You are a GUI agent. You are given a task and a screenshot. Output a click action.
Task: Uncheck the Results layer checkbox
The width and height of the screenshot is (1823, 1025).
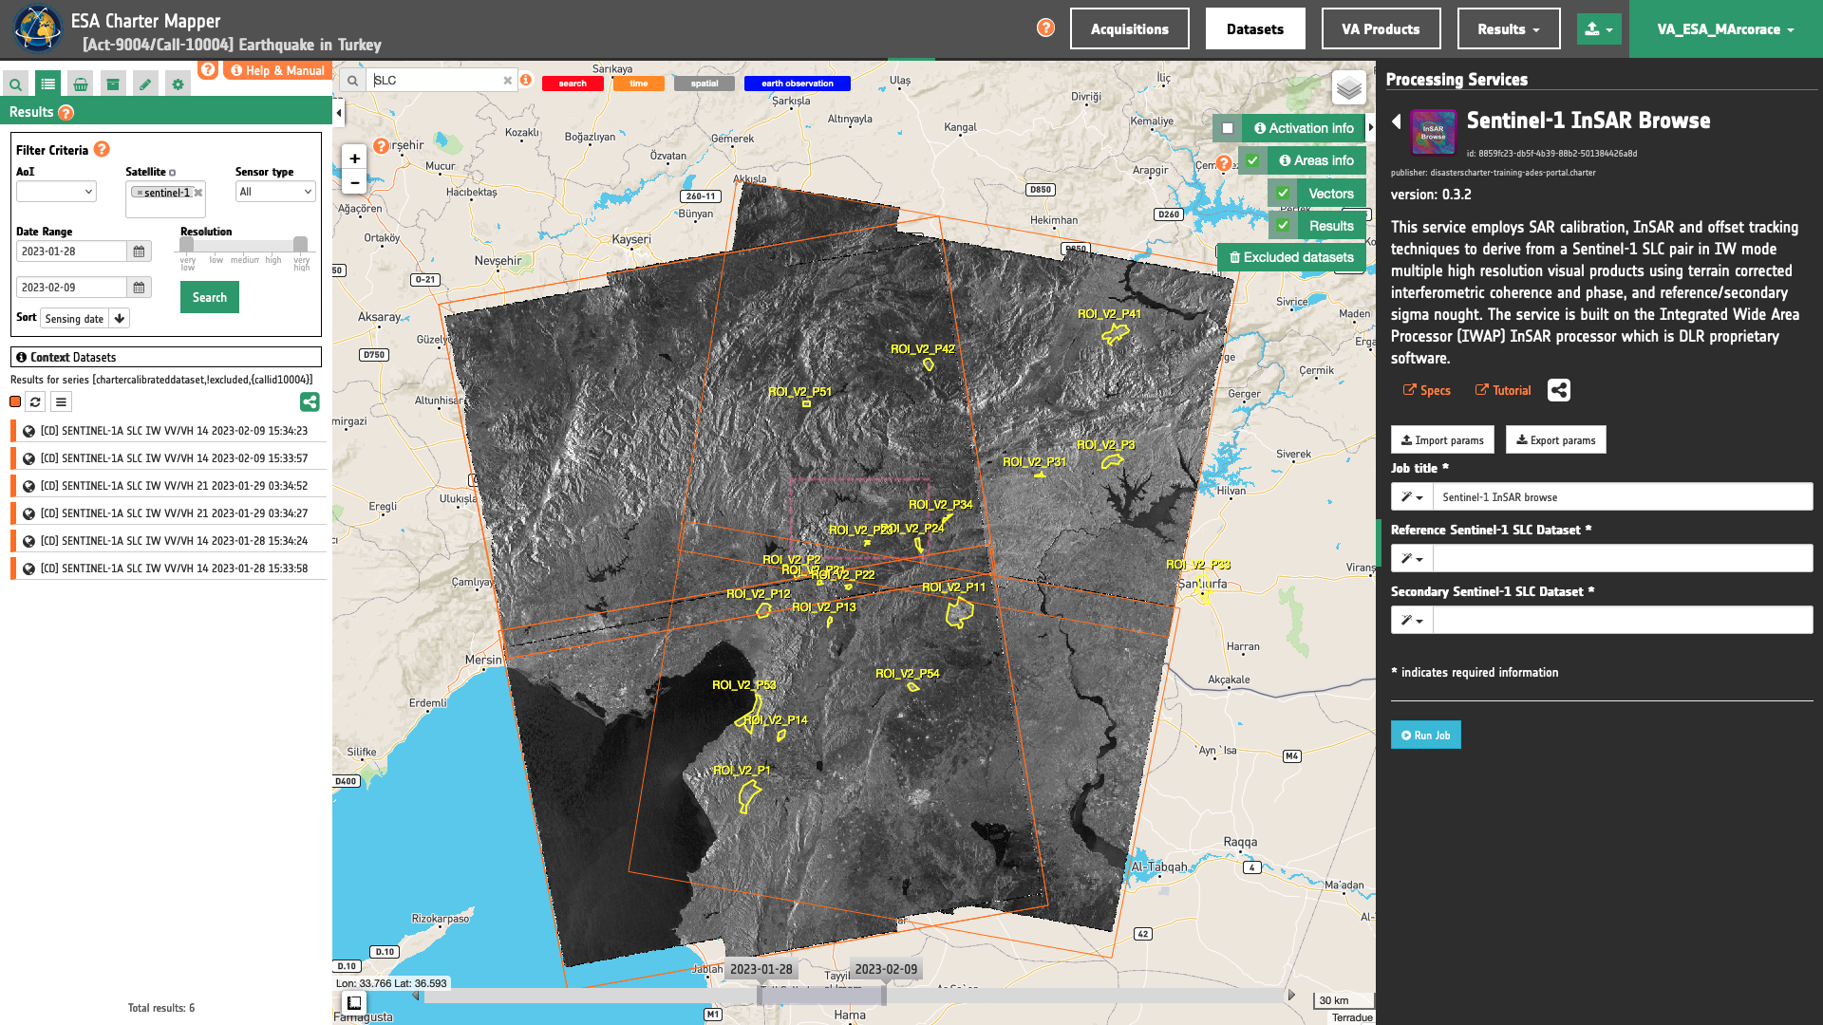click(x=1283, y=226)
